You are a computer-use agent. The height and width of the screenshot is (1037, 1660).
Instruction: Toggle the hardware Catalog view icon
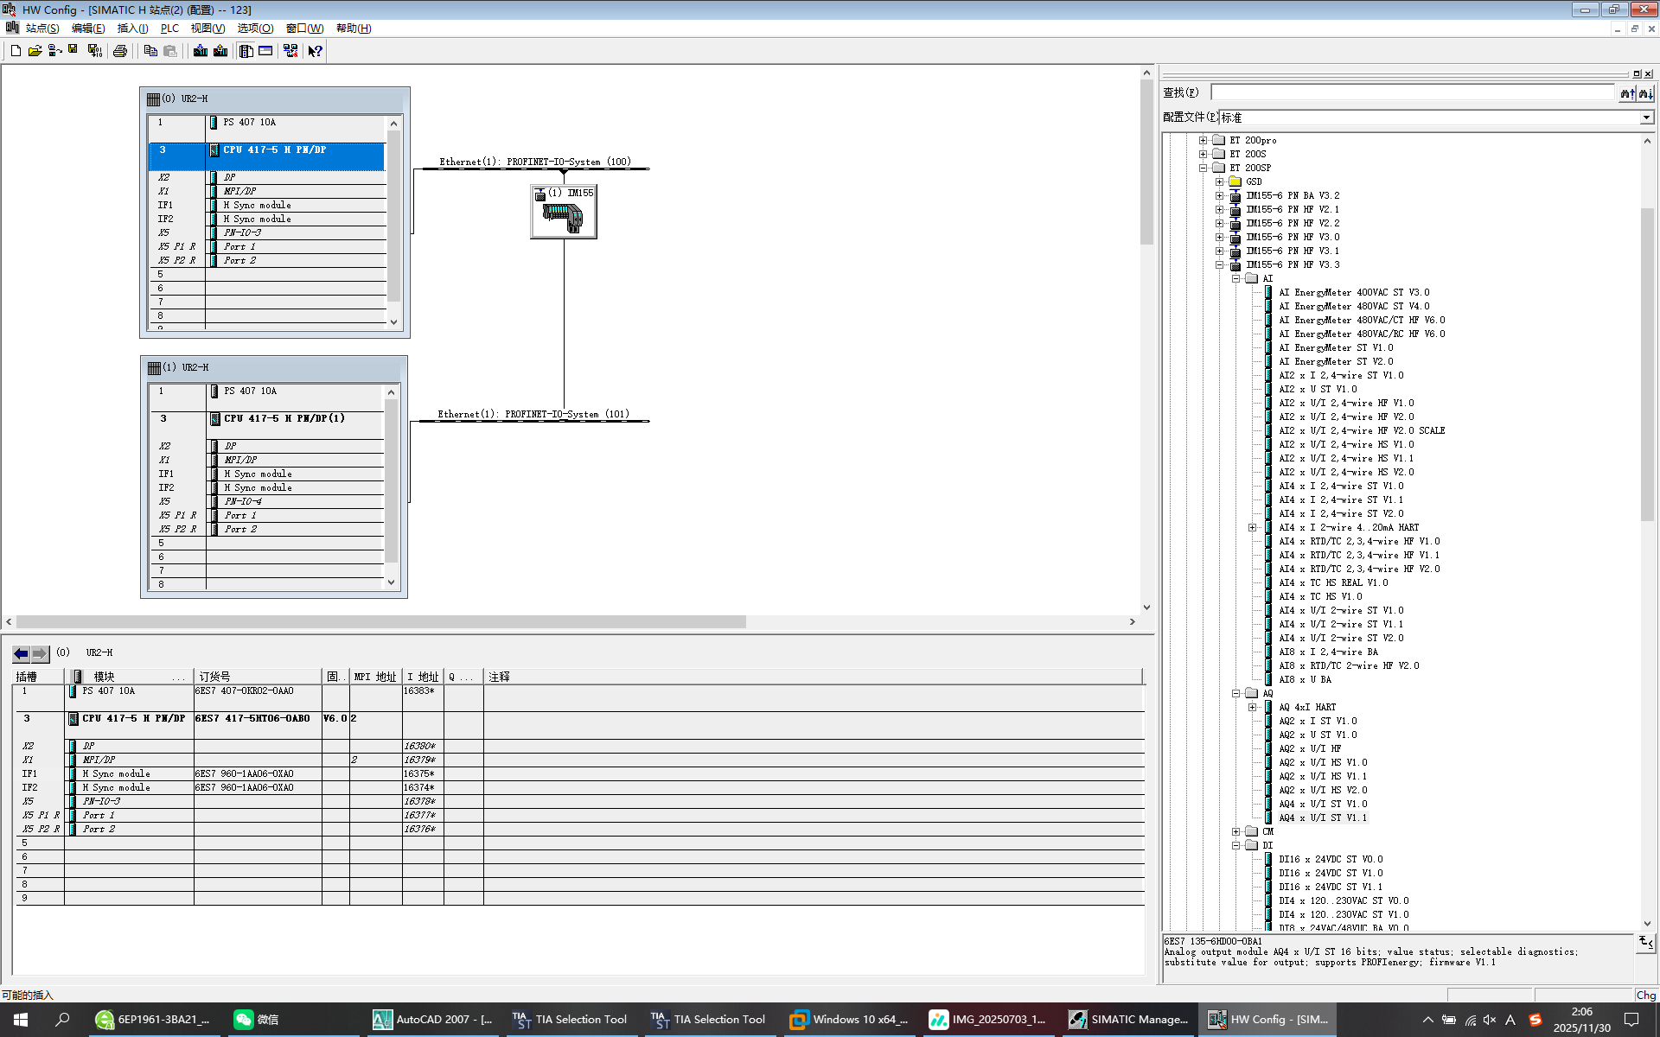(246, 51)
